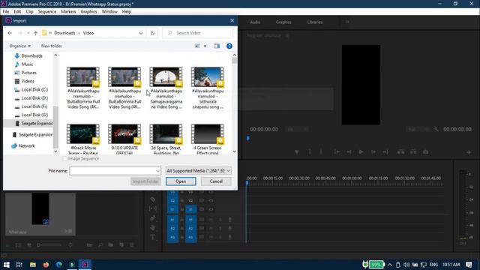This screenshot has height=270, width=480.
Task: Mute audio track A1
Action: coord(211,220)
